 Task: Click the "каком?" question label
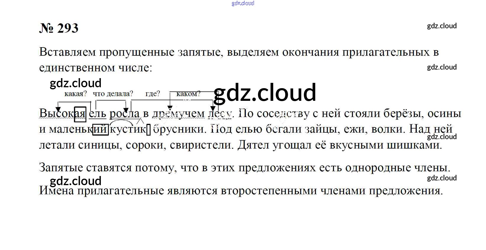pos(188,94)
